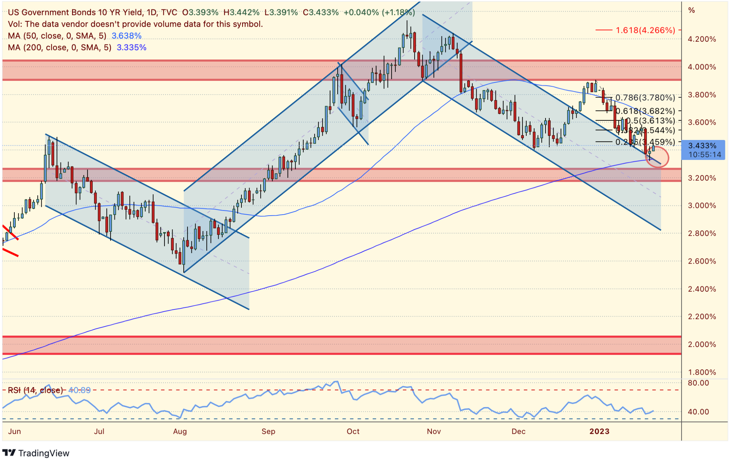This screenshot has width=732, height=460.
Task: Click the Vol data vendor notice text
Action: 135,24
